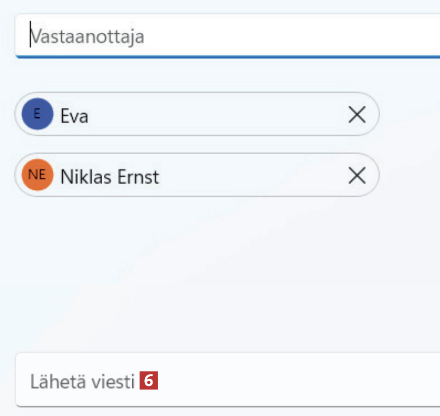Place the cursor at the start of the recipient field

pos(31,36)
